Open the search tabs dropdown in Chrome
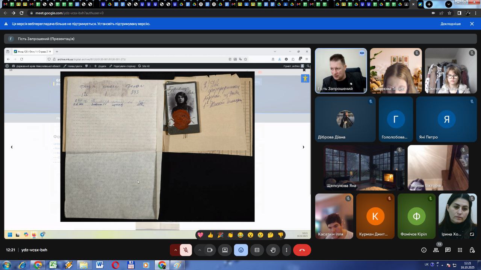The width and height of the screenshot is (481, 270). [449, 4]
